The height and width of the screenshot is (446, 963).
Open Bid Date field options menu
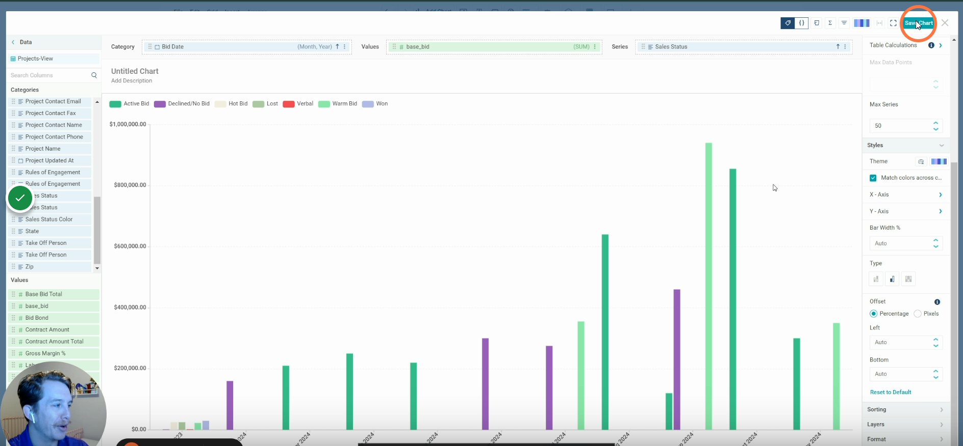point(345,47)
